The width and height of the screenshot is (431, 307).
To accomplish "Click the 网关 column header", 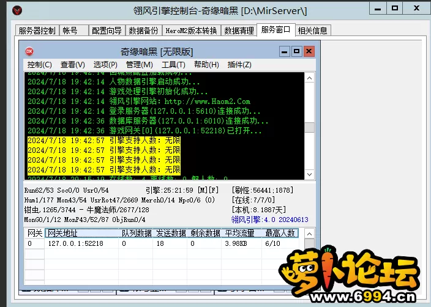I will pyautogui.click(x=35, y=233).
